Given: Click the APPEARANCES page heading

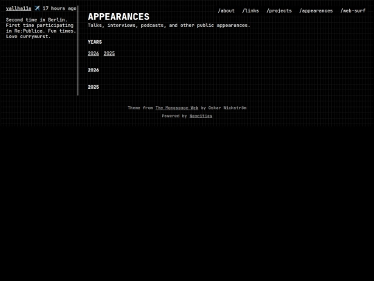Looking at the screenshot, I should pyautogui.click(x=118, y=17).
